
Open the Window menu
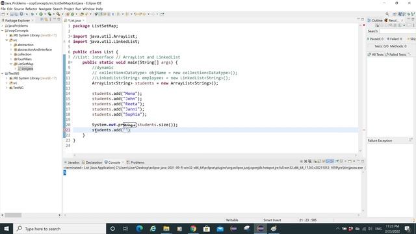(88, 8)
